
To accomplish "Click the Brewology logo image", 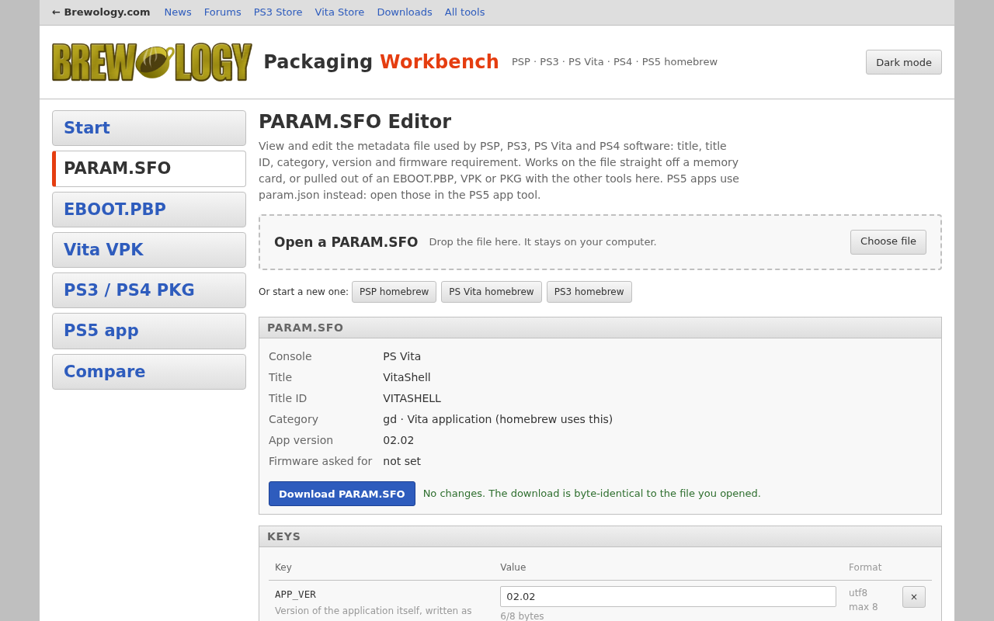I will click(x=152, y=62).
